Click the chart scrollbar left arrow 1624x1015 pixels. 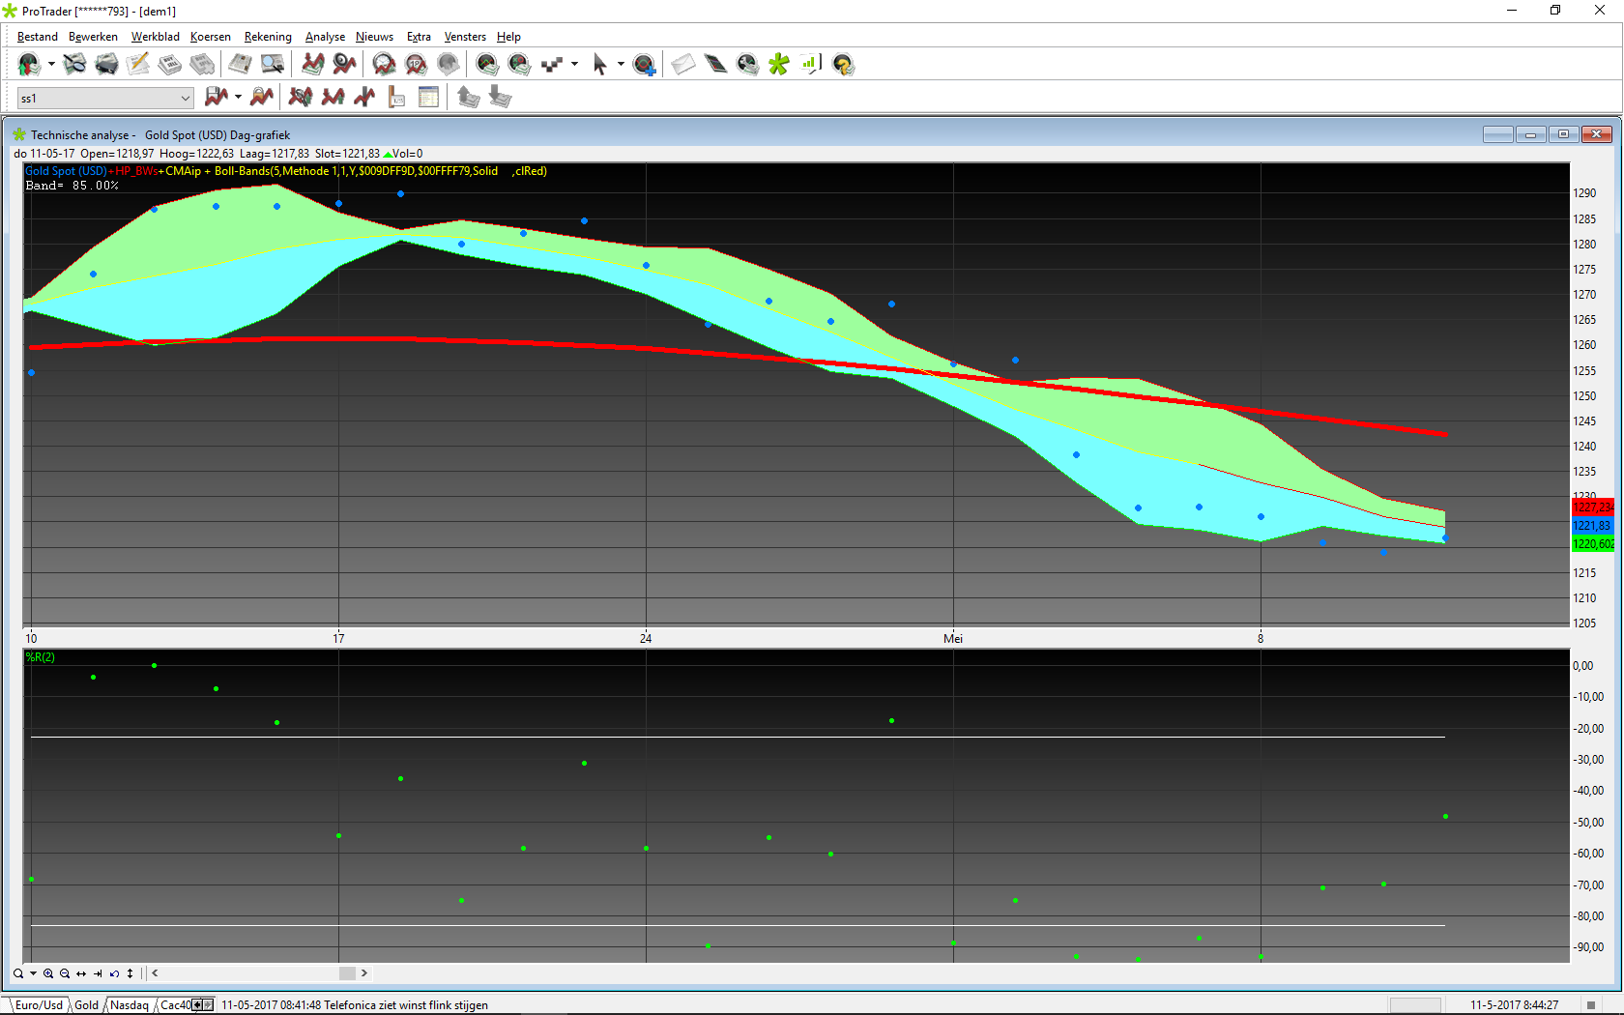coord(155,973)
